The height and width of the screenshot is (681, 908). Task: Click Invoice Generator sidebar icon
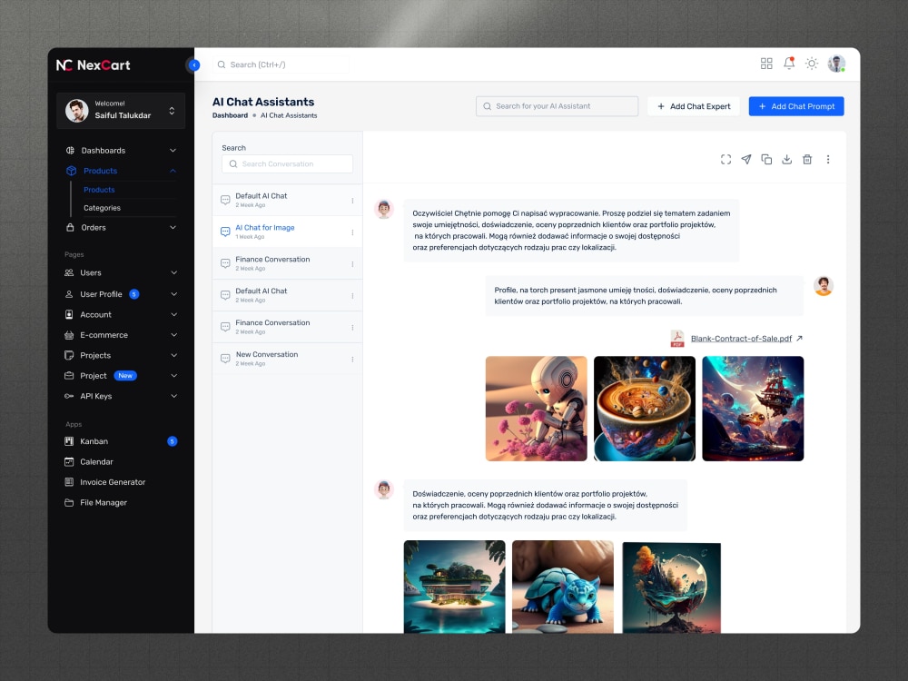[69, 482]
